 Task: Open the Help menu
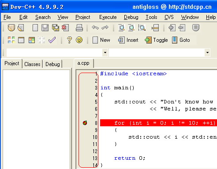211,17
